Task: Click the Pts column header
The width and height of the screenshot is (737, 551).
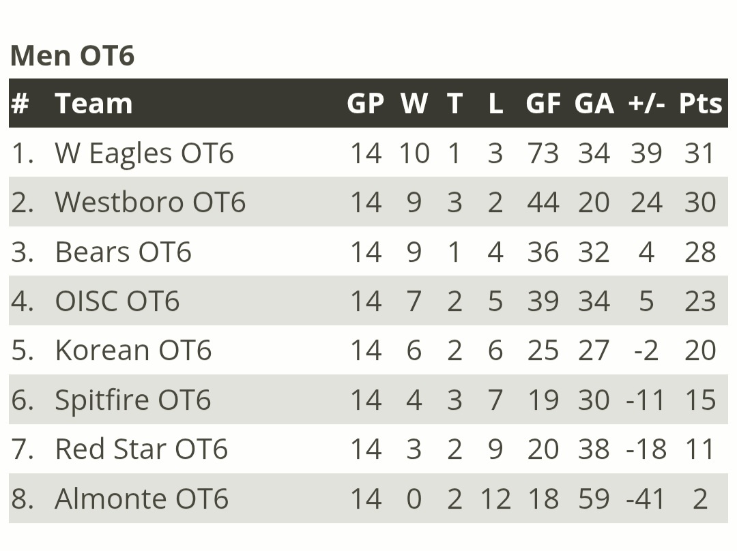Action: click(700, 104)
